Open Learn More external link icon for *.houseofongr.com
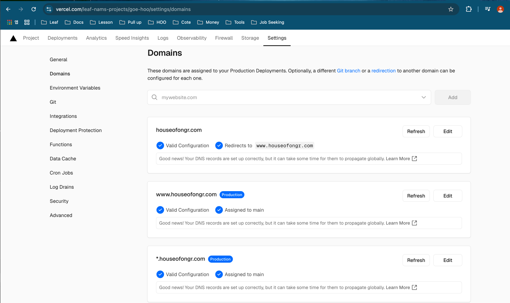The image size is (510, 303). click(x=414, y=287)
